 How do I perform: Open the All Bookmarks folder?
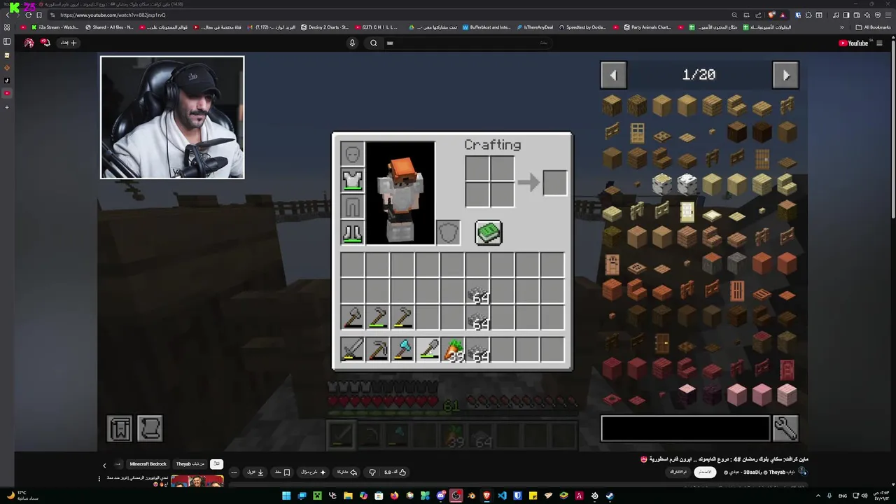click(873, 27)
